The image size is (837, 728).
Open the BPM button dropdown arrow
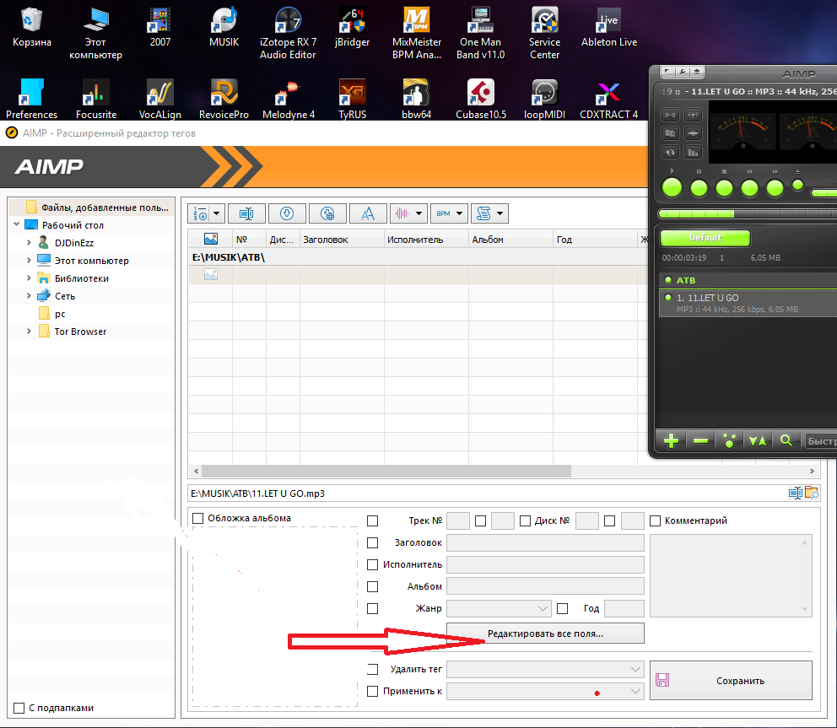[x=460, y=213]
